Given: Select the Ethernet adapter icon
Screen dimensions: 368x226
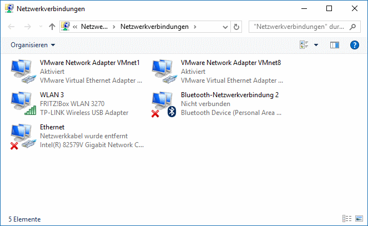Looking at the screenshot, I should 23,137.
